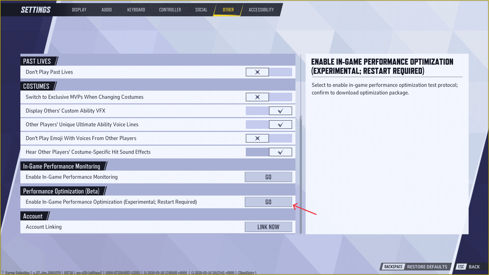Switch to the DISPLAY settings tab
The height and width of the screenshot is (275, 489).
point(79,10)
